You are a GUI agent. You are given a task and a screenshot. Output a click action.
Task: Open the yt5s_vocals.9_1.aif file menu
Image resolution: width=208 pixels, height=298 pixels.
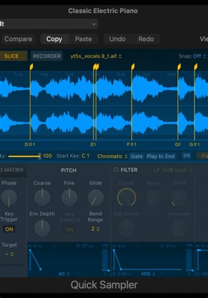point(96,56)
